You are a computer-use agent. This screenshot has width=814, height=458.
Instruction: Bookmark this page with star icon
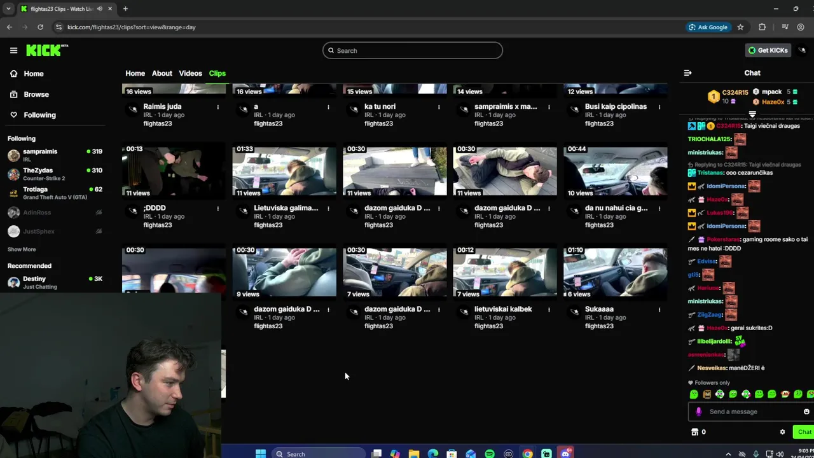click(740, 27)
